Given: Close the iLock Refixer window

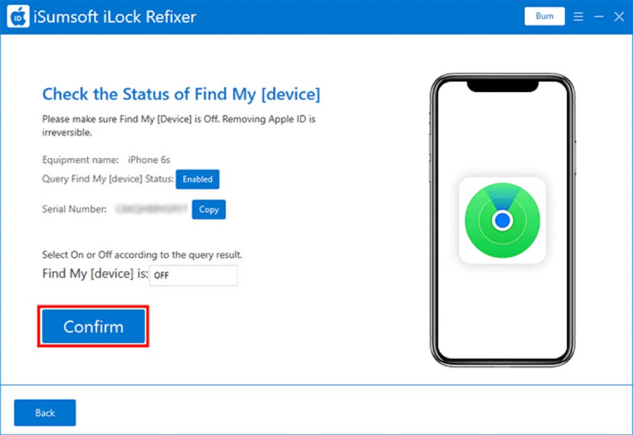Looking at the screenshot, I should click(619, 17).
